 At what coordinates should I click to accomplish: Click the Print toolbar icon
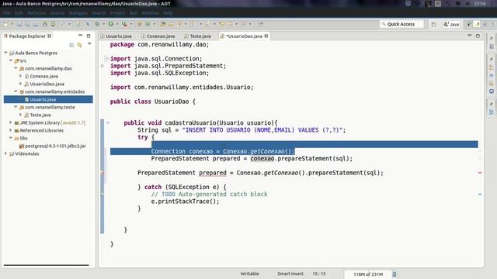[36, 24]
